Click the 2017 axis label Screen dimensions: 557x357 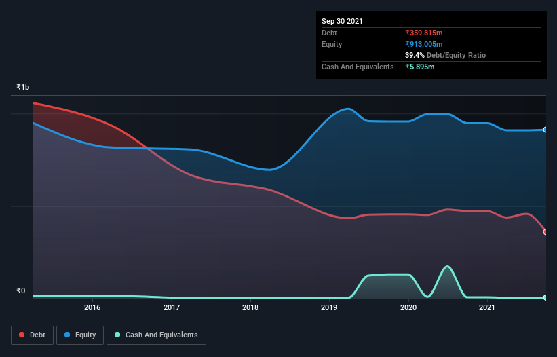172,307
